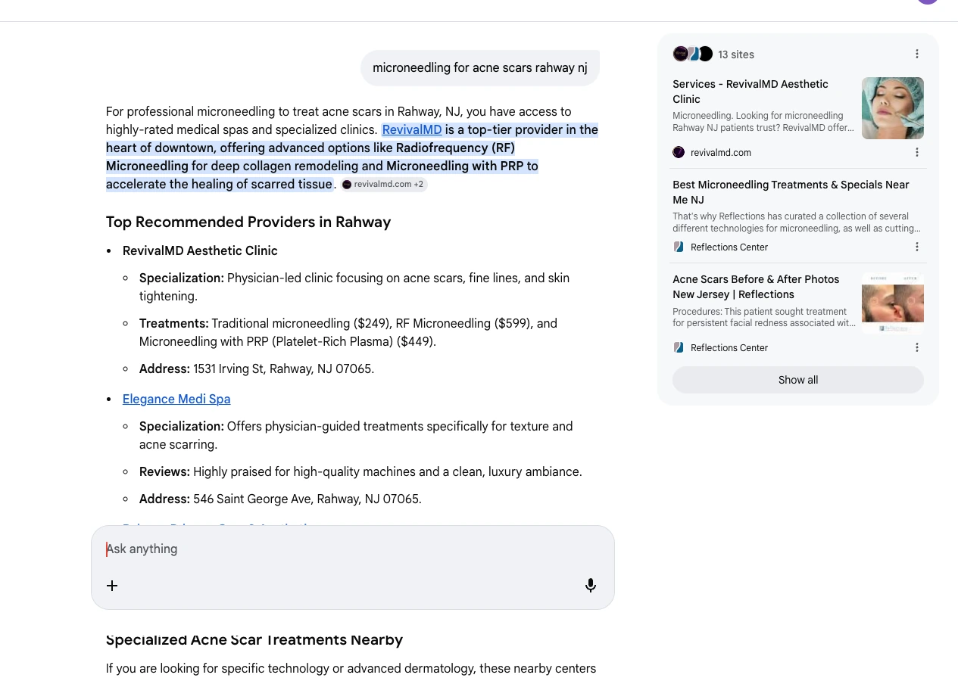The height and width of the screenshot is (681, 958).
Task: Click the 13 sites label
Action: click(736, 54)
